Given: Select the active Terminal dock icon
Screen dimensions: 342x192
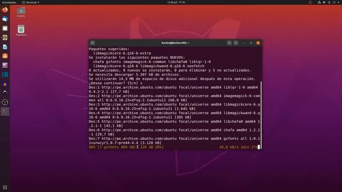Looking at the screenshot, I should 5,111.
